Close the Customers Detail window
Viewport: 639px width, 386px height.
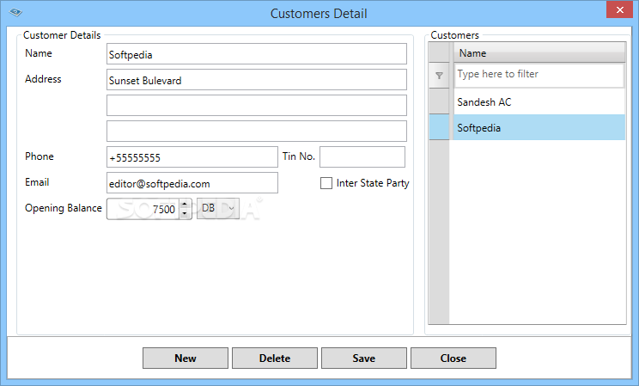[619, 9]
